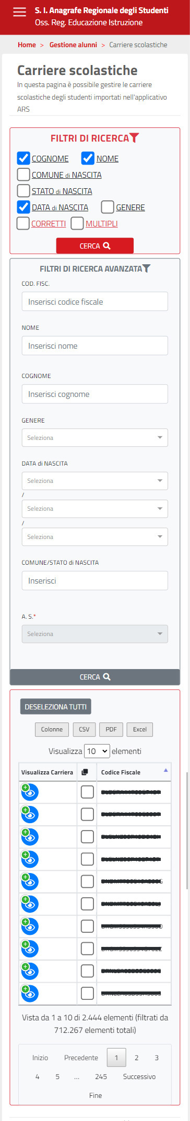Export the table with the CSV button

(84, 729)
